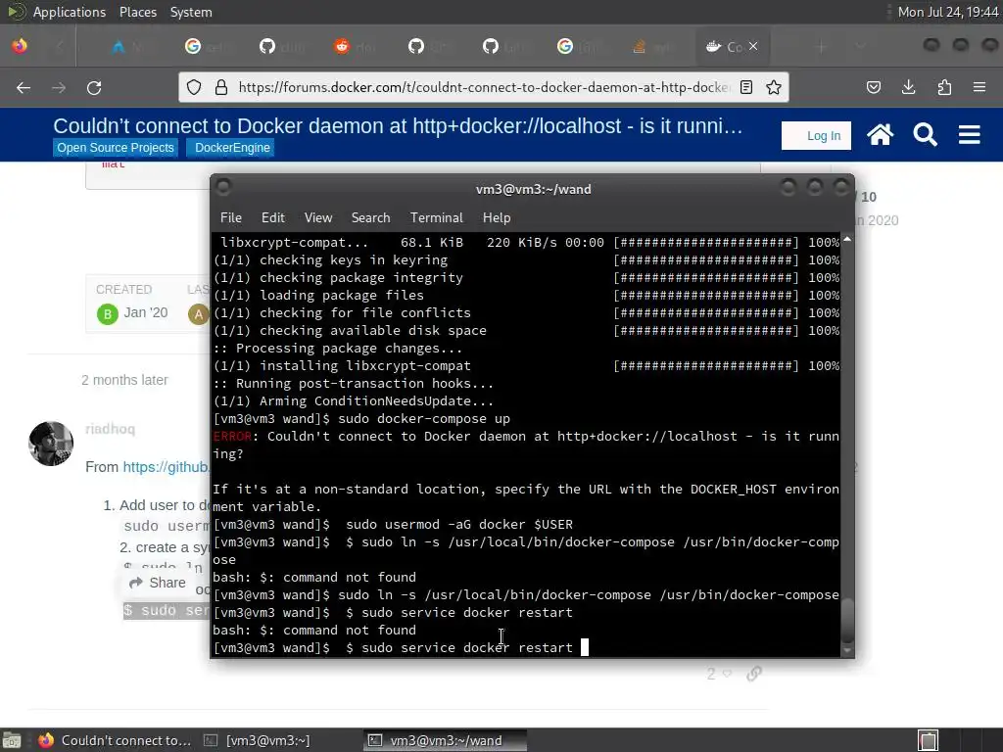Open the terminal File menu
The width and height of the screenshot is (1003, 752).
pos(231,217)
